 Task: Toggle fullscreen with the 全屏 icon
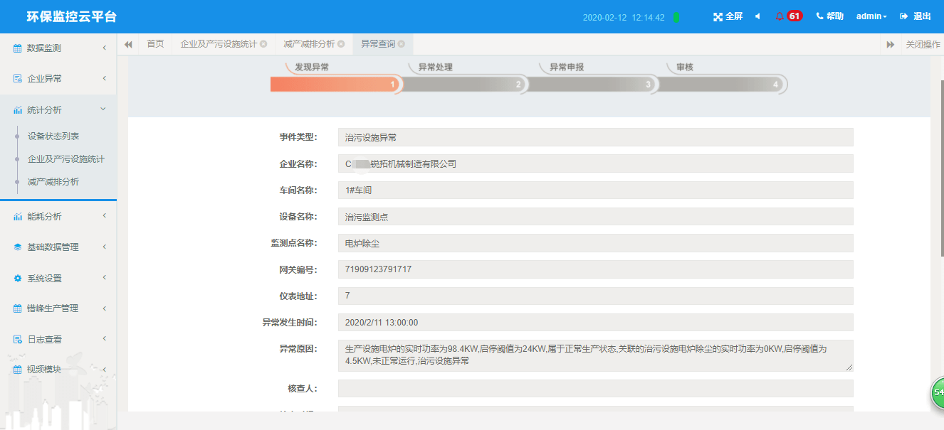pos(725,16)
